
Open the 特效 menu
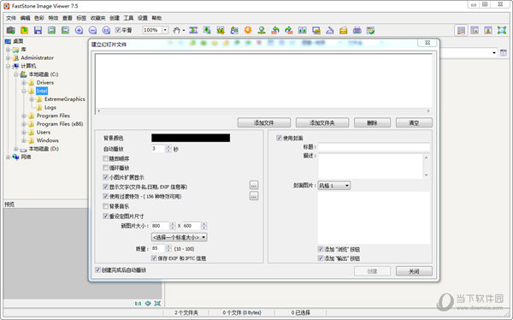coord(53,18)
